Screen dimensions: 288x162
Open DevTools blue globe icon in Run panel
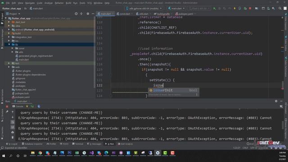coord(39,106)
